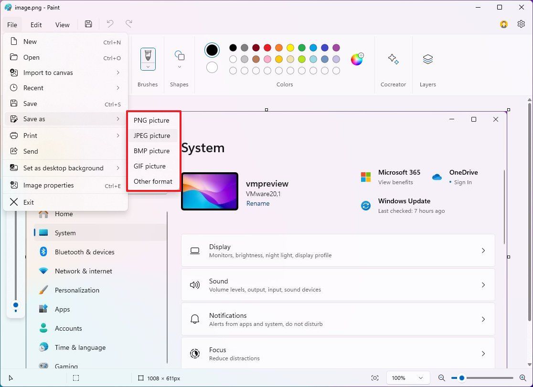533x387 pixels.
Task: Open the Edit menu
Action: click(x=35, y=24)
